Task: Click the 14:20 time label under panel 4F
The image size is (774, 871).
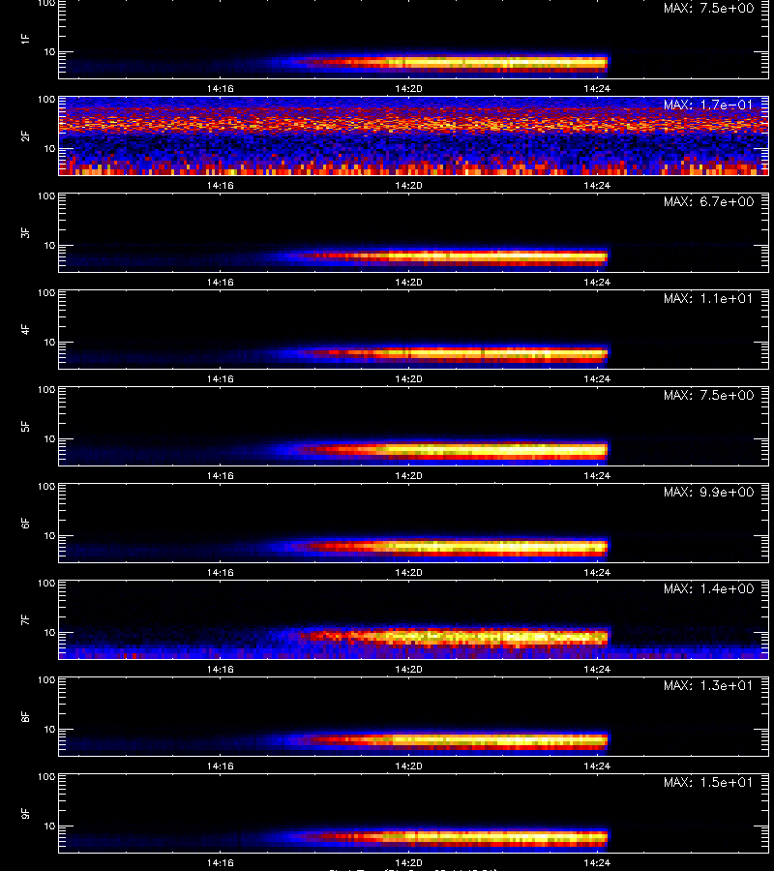Action: coord(408,378)
